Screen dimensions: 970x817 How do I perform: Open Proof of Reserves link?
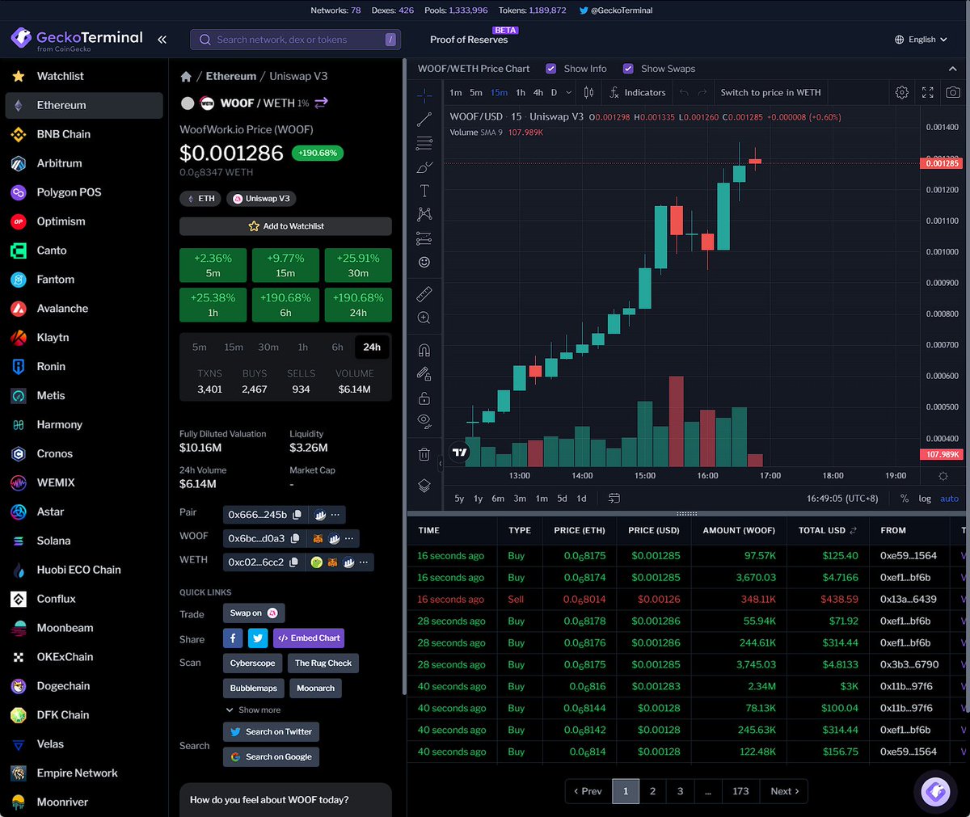469,40
